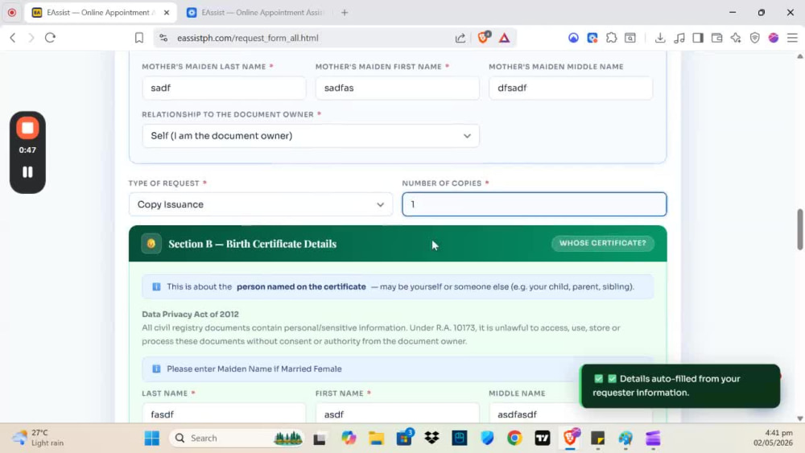Open Relationship to the Document Owner dropdown
The width and height of the screenshot is (805, 453).
[311, 135]
